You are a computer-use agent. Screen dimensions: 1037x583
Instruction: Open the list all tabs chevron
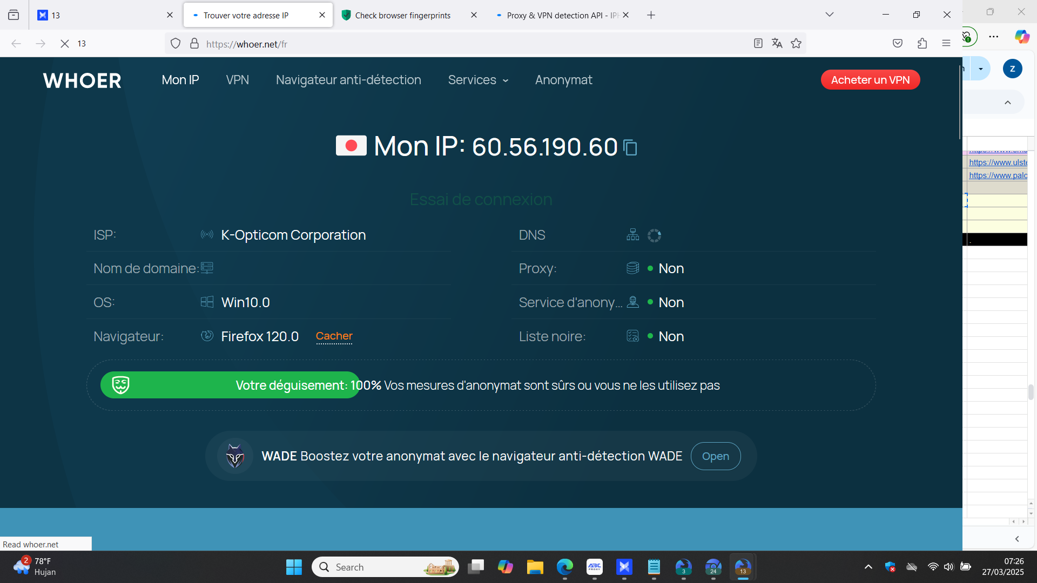tap(830, 15)
